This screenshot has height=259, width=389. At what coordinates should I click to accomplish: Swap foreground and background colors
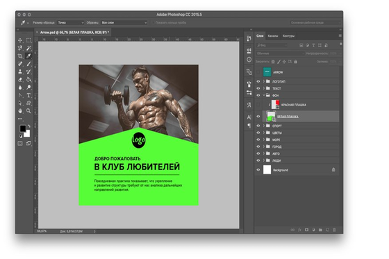pyautogui.click(x=29, y=126)
